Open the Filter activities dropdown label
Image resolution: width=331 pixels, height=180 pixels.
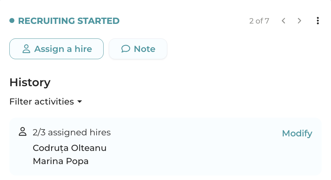tap(42, 102)
